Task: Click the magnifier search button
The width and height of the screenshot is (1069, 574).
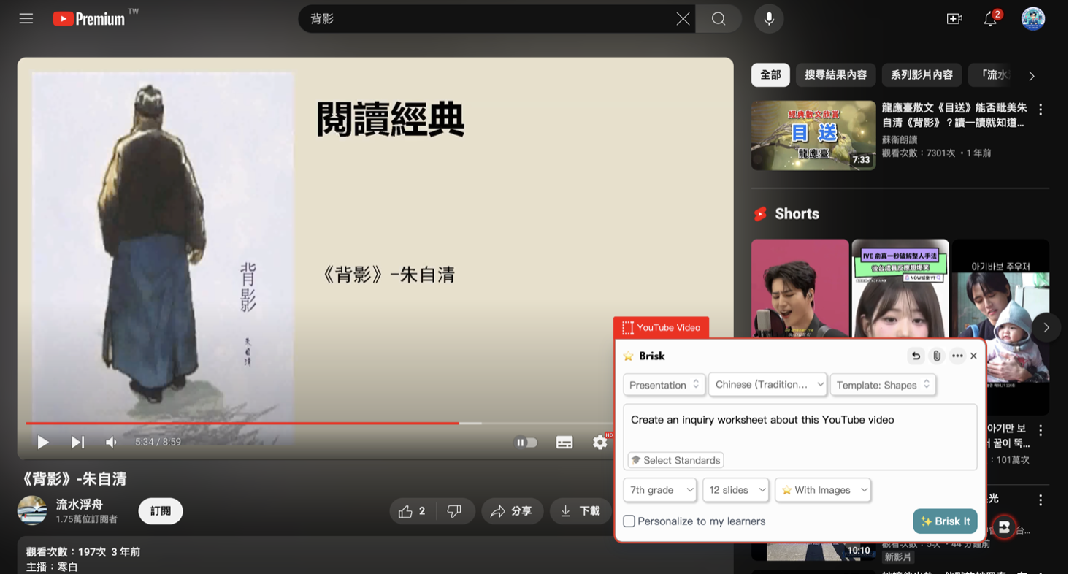Action: pyautogui.click(x=719, y=19)
